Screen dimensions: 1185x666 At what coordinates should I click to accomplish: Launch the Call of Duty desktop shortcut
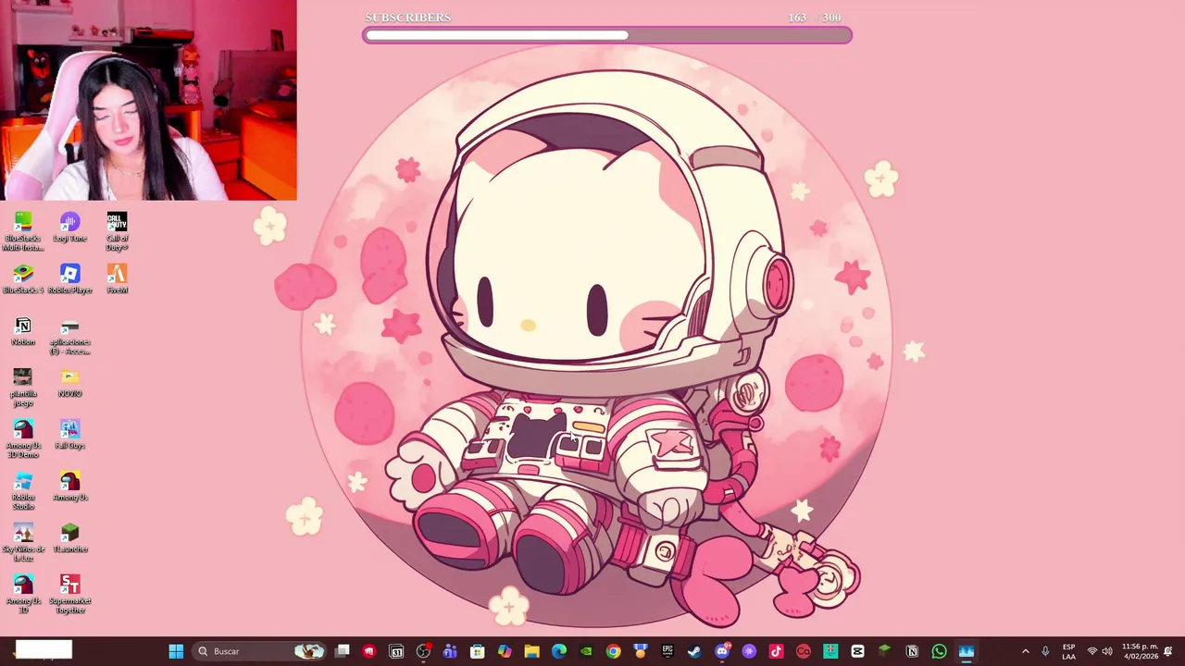(x=117, y=232)
